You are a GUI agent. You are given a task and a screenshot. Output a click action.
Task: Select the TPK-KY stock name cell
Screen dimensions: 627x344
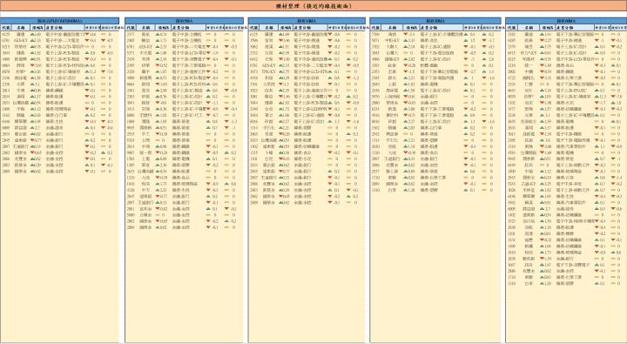click(269, 71)
